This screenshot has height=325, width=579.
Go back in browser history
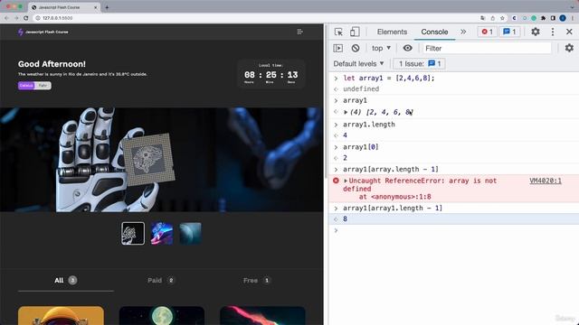click(x=6, y=18)
